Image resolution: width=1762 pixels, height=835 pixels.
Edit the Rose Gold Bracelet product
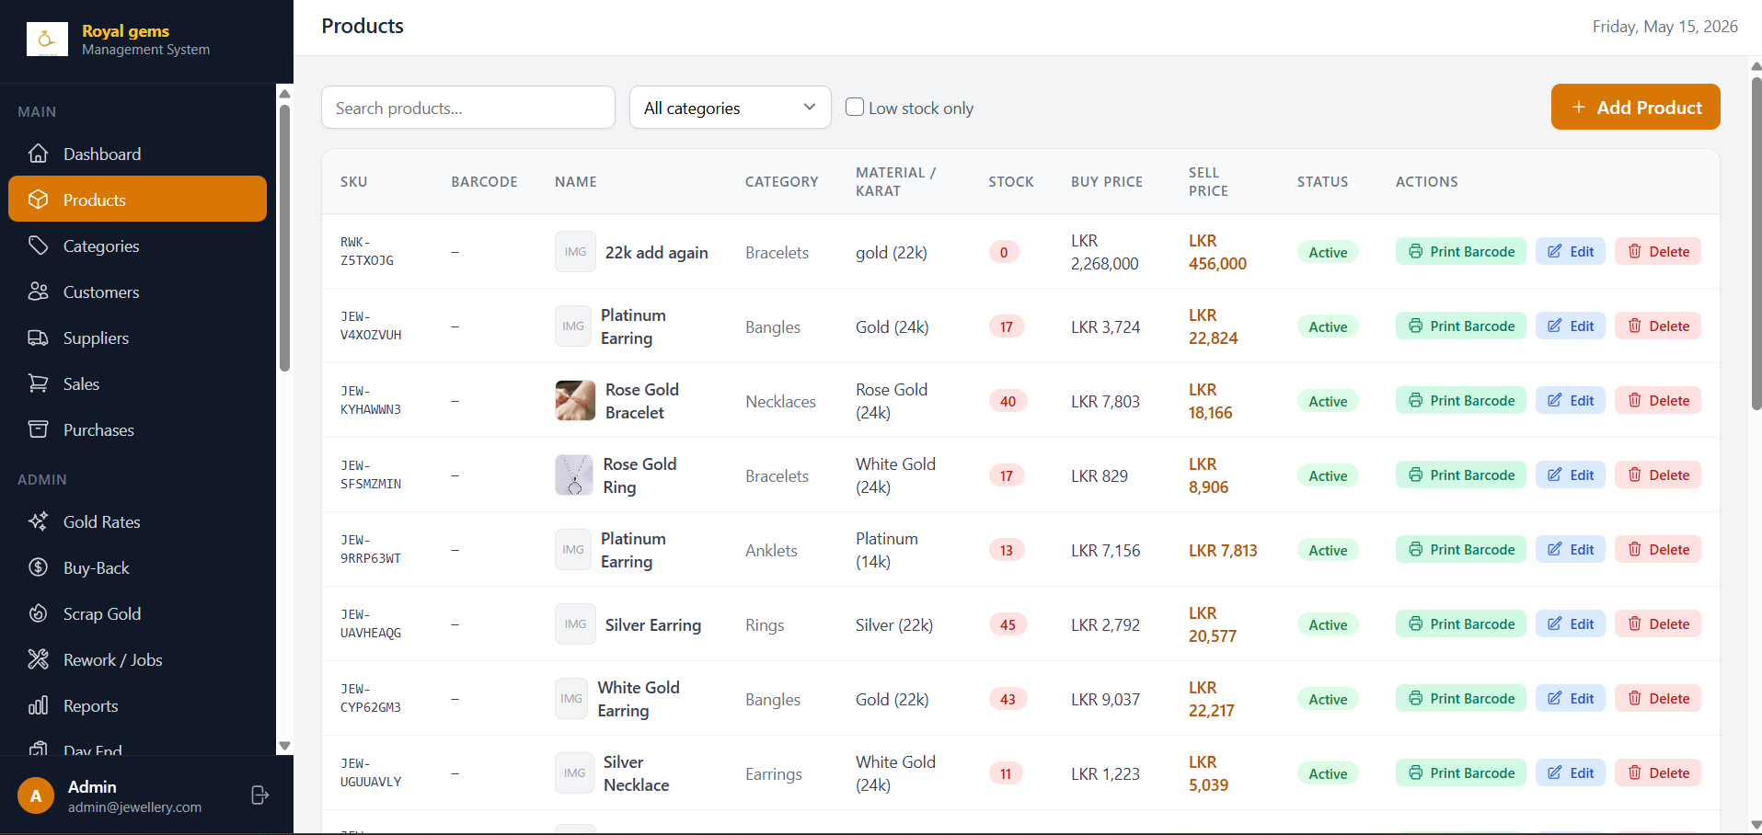[1571, 400]
